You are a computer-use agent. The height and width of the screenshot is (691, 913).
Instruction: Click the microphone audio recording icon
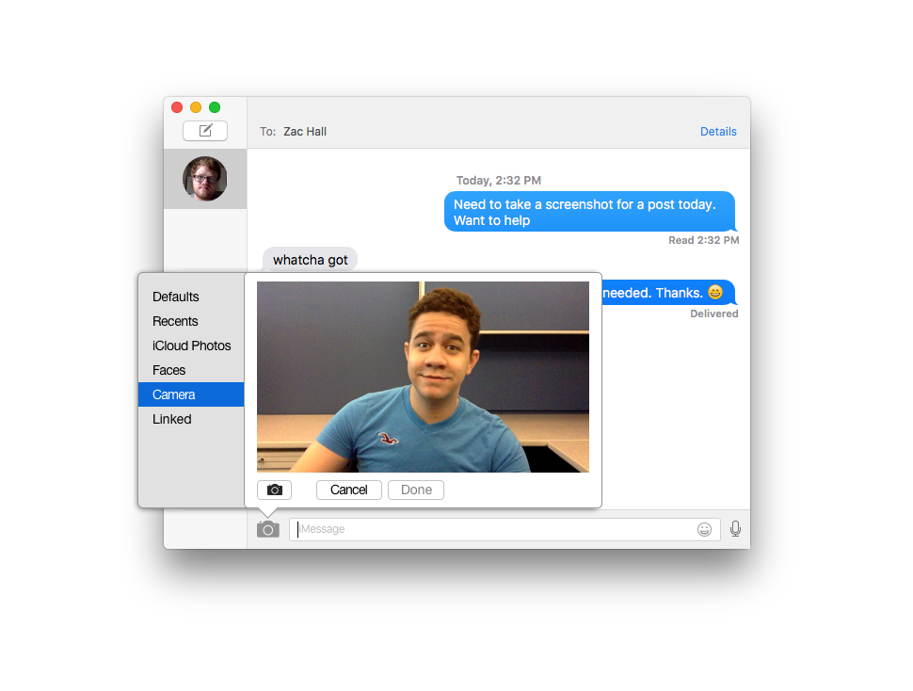click(x=735, y=529)
